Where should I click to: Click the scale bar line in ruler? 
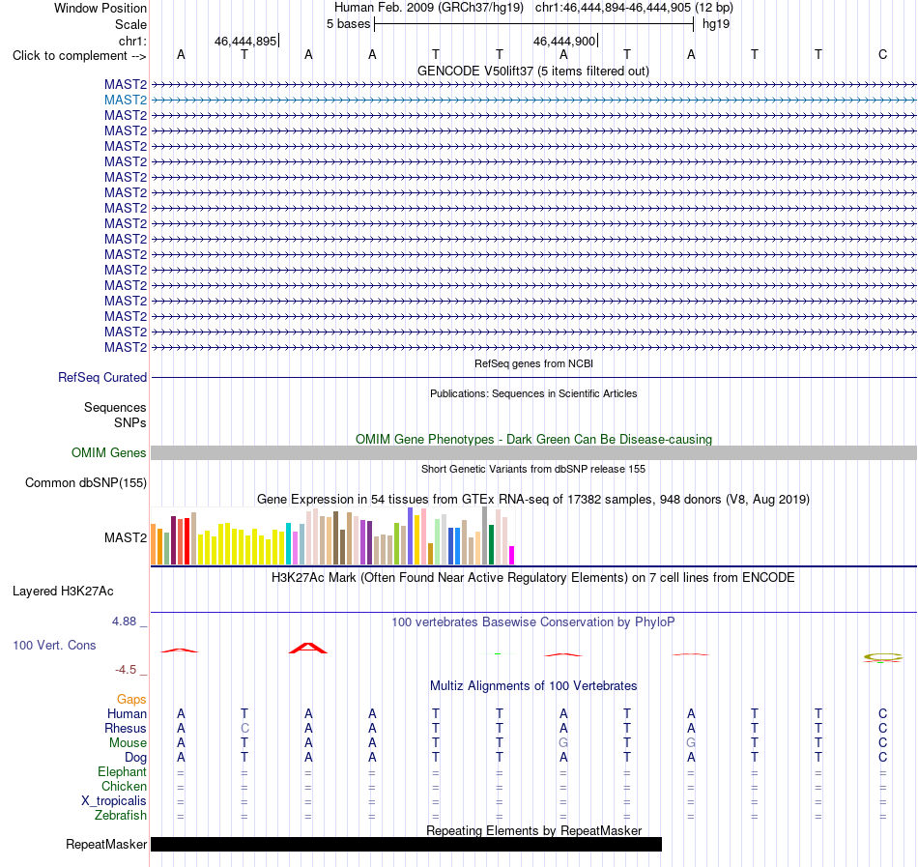click(534, 24)
